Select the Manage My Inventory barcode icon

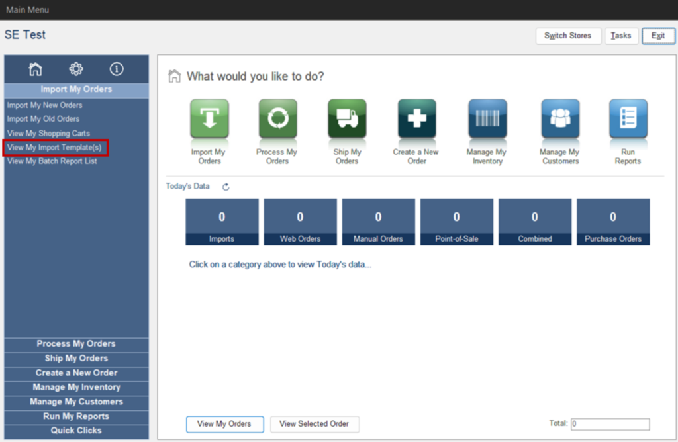coord(487,120)
